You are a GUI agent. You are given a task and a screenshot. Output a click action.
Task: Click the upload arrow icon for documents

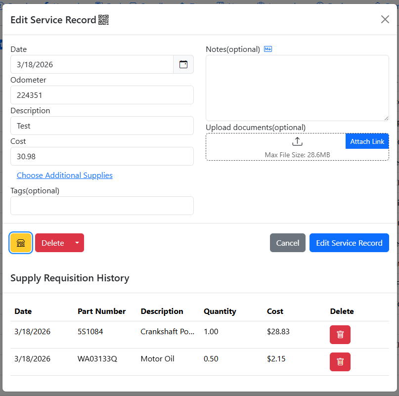point(297,142)
